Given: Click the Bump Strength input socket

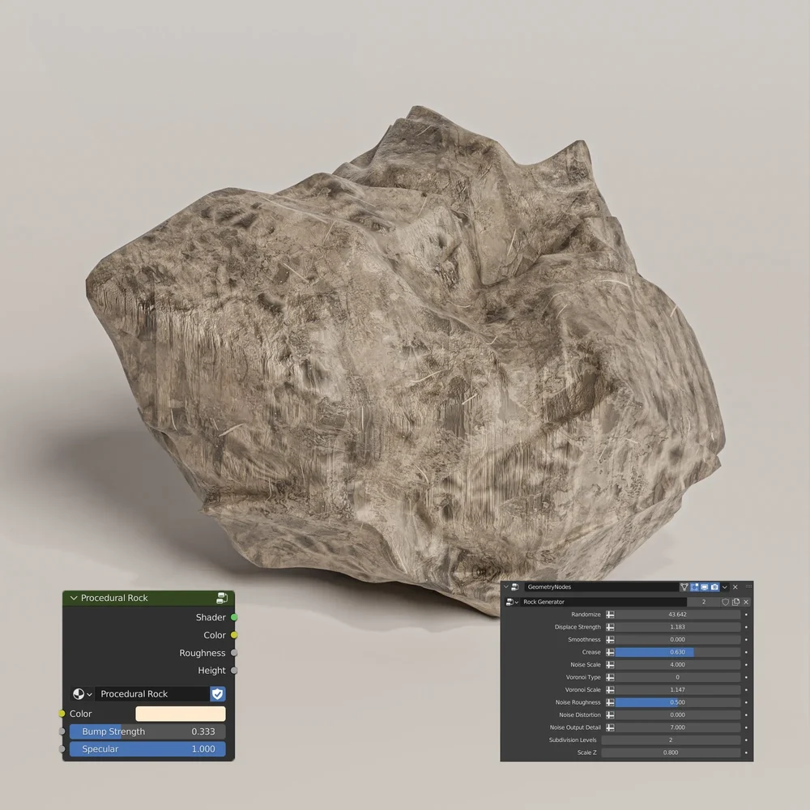Looking at the screenshot, I should 62,731.
